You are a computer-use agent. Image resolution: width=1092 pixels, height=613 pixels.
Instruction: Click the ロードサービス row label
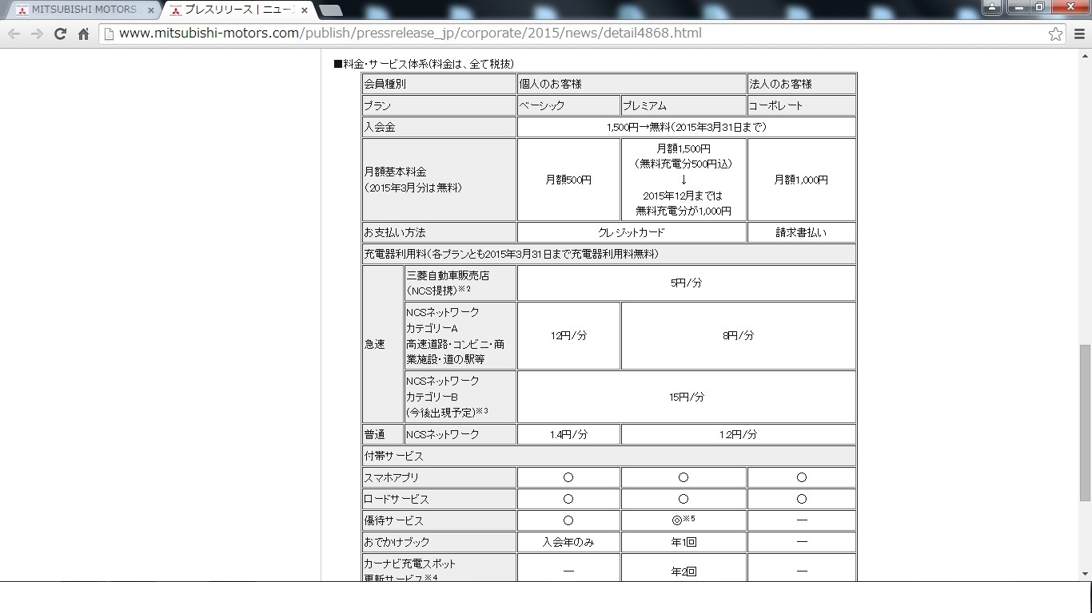tap(439, 499)
